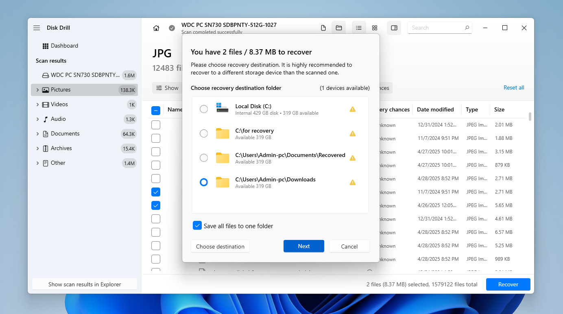Click the Next button
The height and width of the screenshot is (314, 563).
coord(304,246)
